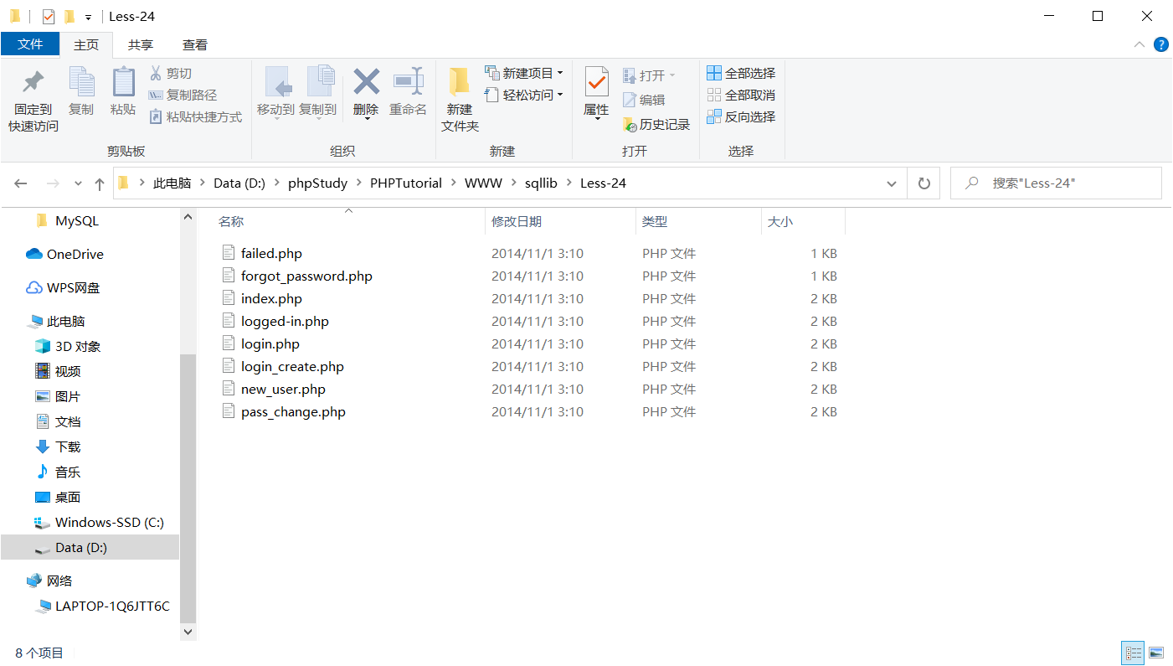
Task: Switch to details view toggle
Action: pos(1133,653)
